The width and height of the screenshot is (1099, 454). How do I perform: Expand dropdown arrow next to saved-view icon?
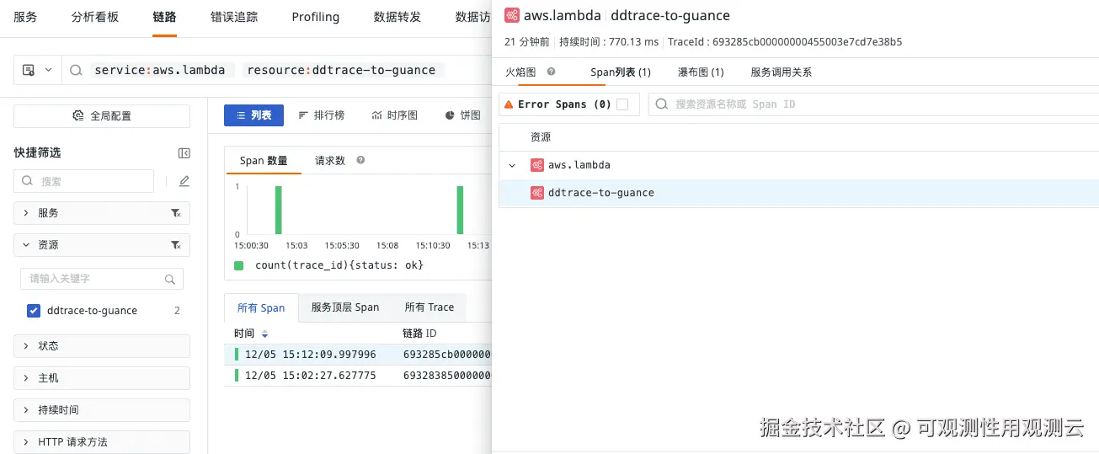(x=48, y=70)
